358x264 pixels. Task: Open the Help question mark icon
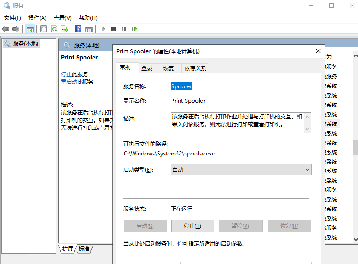click(x=78, y=29)
